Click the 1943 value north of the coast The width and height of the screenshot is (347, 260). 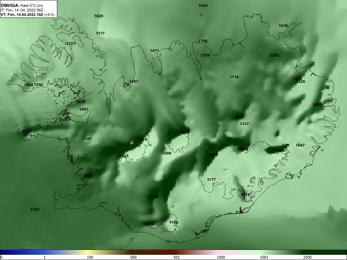click(x=203, y=6)
